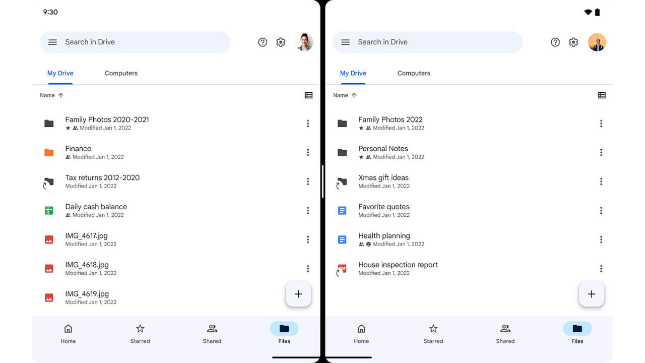This screenshot has width=645, height=363.
Task: Open the Xmas gift ideas shortcut
Action: [384, 177]
